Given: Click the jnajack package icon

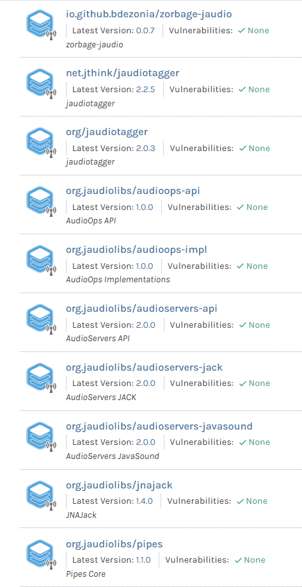Looking at the screenshot, I should coord(41,495).
